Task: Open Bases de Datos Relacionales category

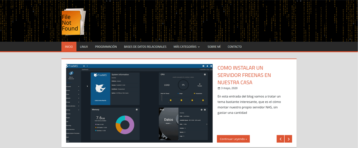Action: (145, 47)
